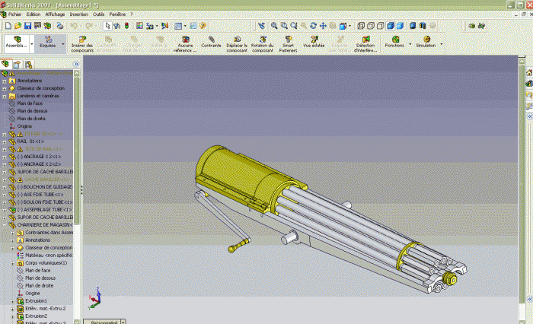Switch to the PropertyManager tab
Viewport: 533px width, 324px height.
(x=17, y=64)
